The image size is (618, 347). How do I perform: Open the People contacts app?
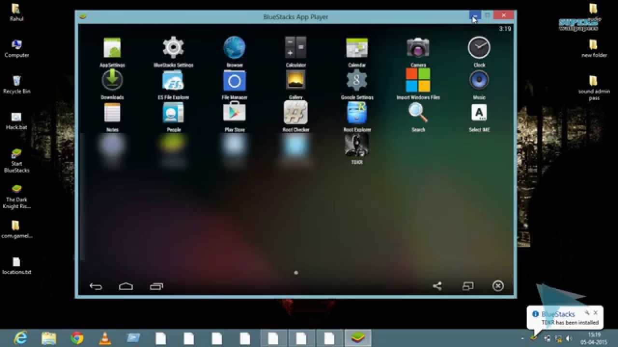point(173,113)
